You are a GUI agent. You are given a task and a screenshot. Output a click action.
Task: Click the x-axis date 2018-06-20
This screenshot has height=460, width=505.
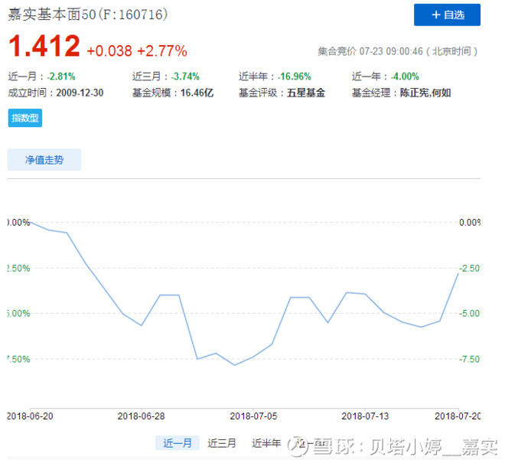(x=30, y=416)
